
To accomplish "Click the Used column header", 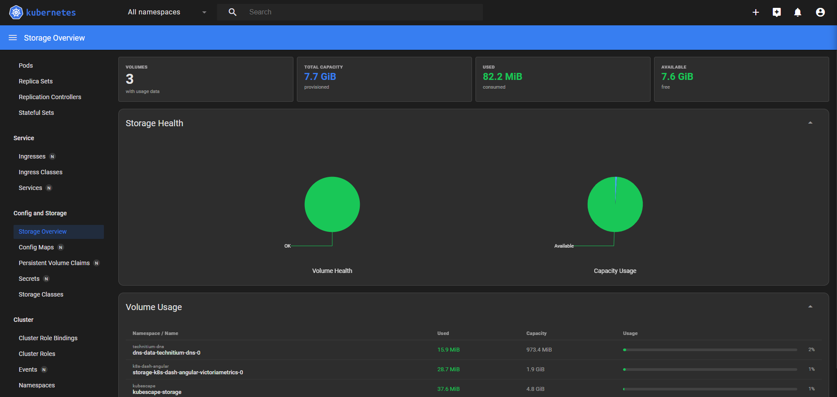I will click(443, 333).
